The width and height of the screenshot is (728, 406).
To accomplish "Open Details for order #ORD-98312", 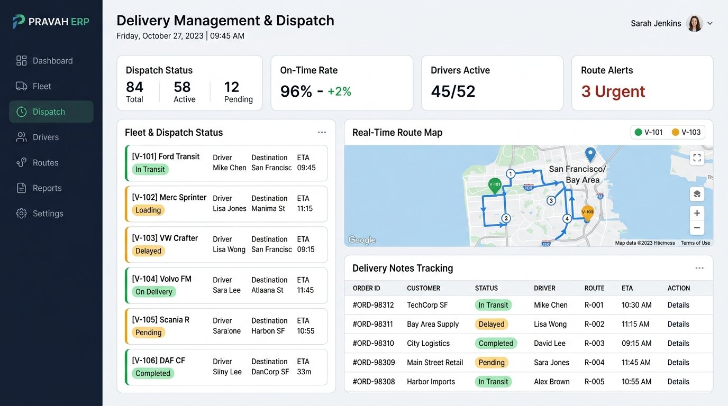I will tap(678, 305).
